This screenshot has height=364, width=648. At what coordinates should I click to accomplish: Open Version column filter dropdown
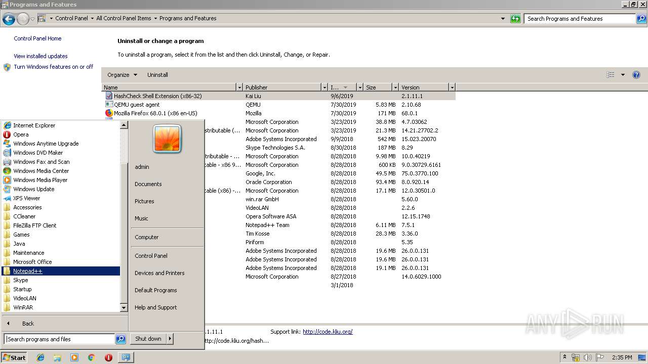452,87
